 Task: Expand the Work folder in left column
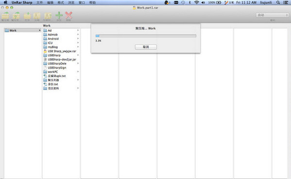tap(40, 30)
